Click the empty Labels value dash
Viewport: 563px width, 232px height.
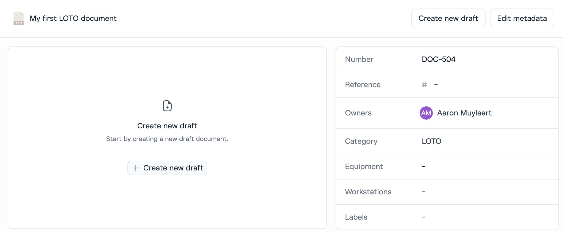(x=424, y=217)
